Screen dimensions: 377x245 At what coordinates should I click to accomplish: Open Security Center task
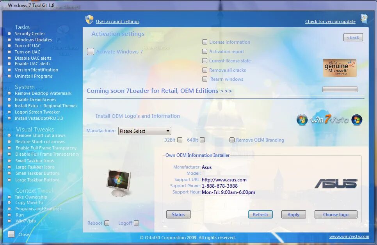click(x=30, y=34)
